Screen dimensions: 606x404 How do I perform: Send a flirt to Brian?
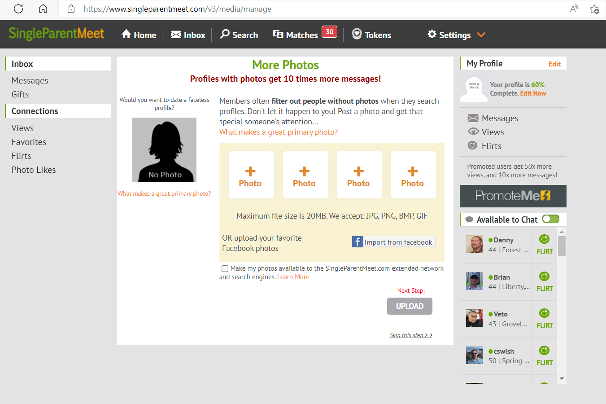(x=545, y=282)
